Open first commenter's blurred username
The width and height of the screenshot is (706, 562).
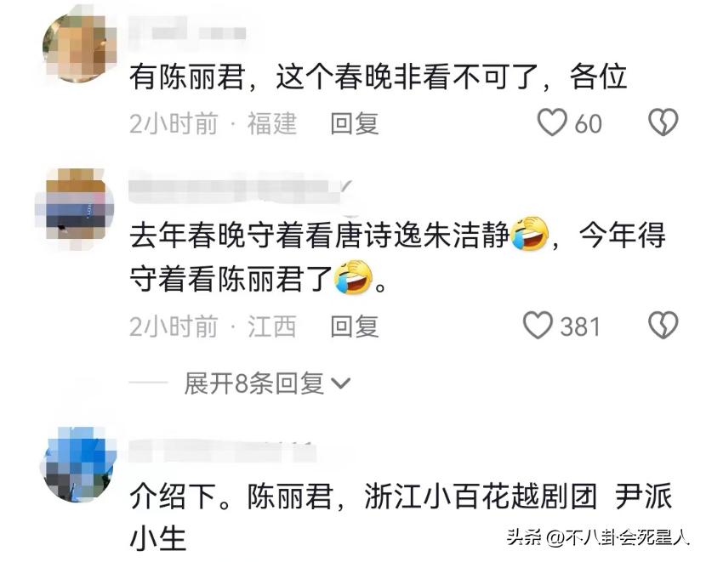pos(187,30)
